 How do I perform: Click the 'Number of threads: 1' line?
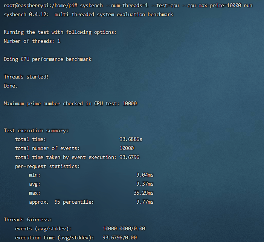click(32, 41)
